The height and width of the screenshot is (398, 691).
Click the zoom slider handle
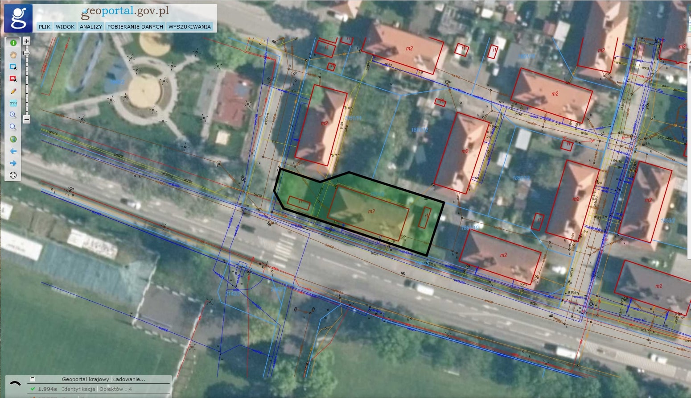click(27, 53)
